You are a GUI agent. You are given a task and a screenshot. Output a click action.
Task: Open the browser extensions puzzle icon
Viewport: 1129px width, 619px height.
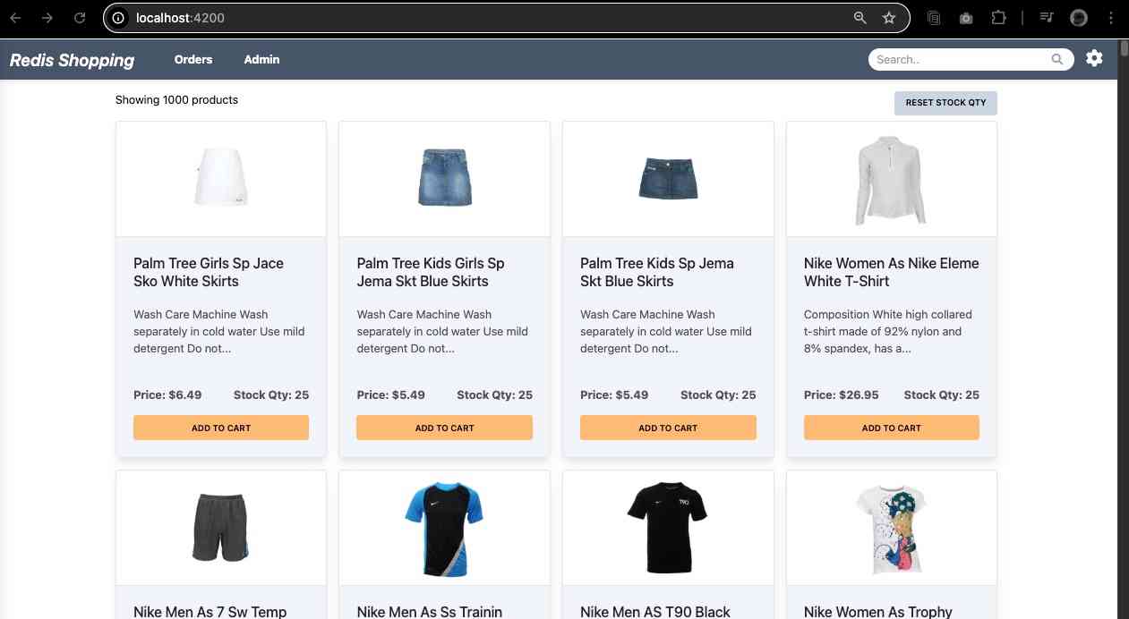pyautogui.click(x=998, y=18)
